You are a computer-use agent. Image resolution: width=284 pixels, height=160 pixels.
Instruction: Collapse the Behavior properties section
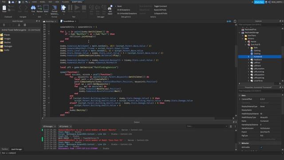coord(240,143)
